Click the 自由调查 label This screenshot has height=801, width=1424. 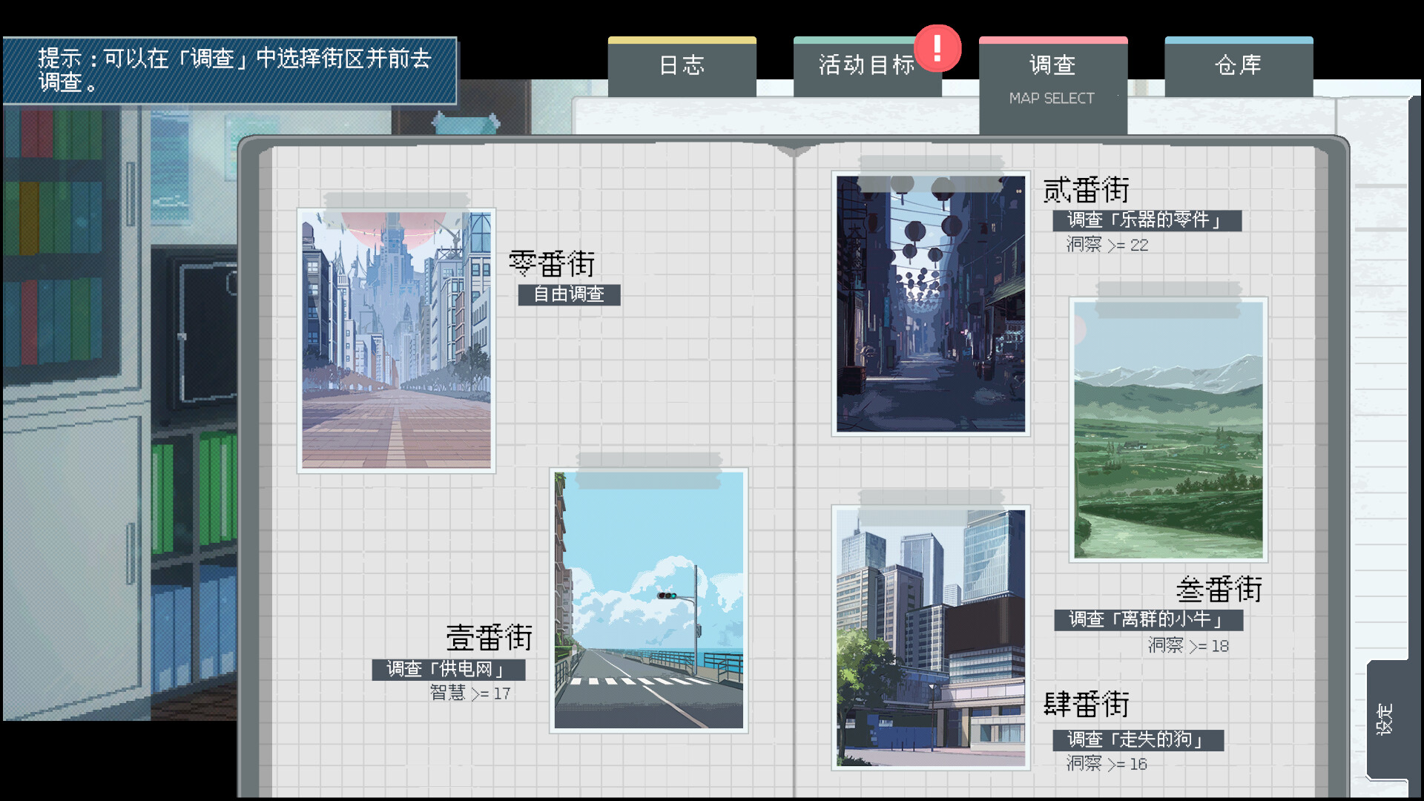[x=569, y=294]
